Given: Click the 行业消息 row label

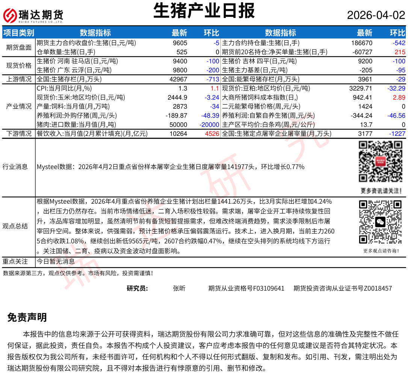Looking at the screenshot, I should tap(15, 167).
